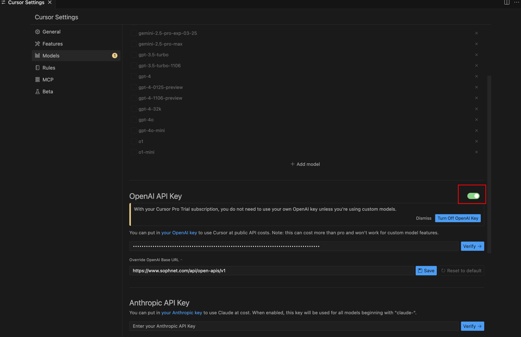Screen dimensions: 521x337
Task: Click Reset to default
Action: tap(461, 271)
